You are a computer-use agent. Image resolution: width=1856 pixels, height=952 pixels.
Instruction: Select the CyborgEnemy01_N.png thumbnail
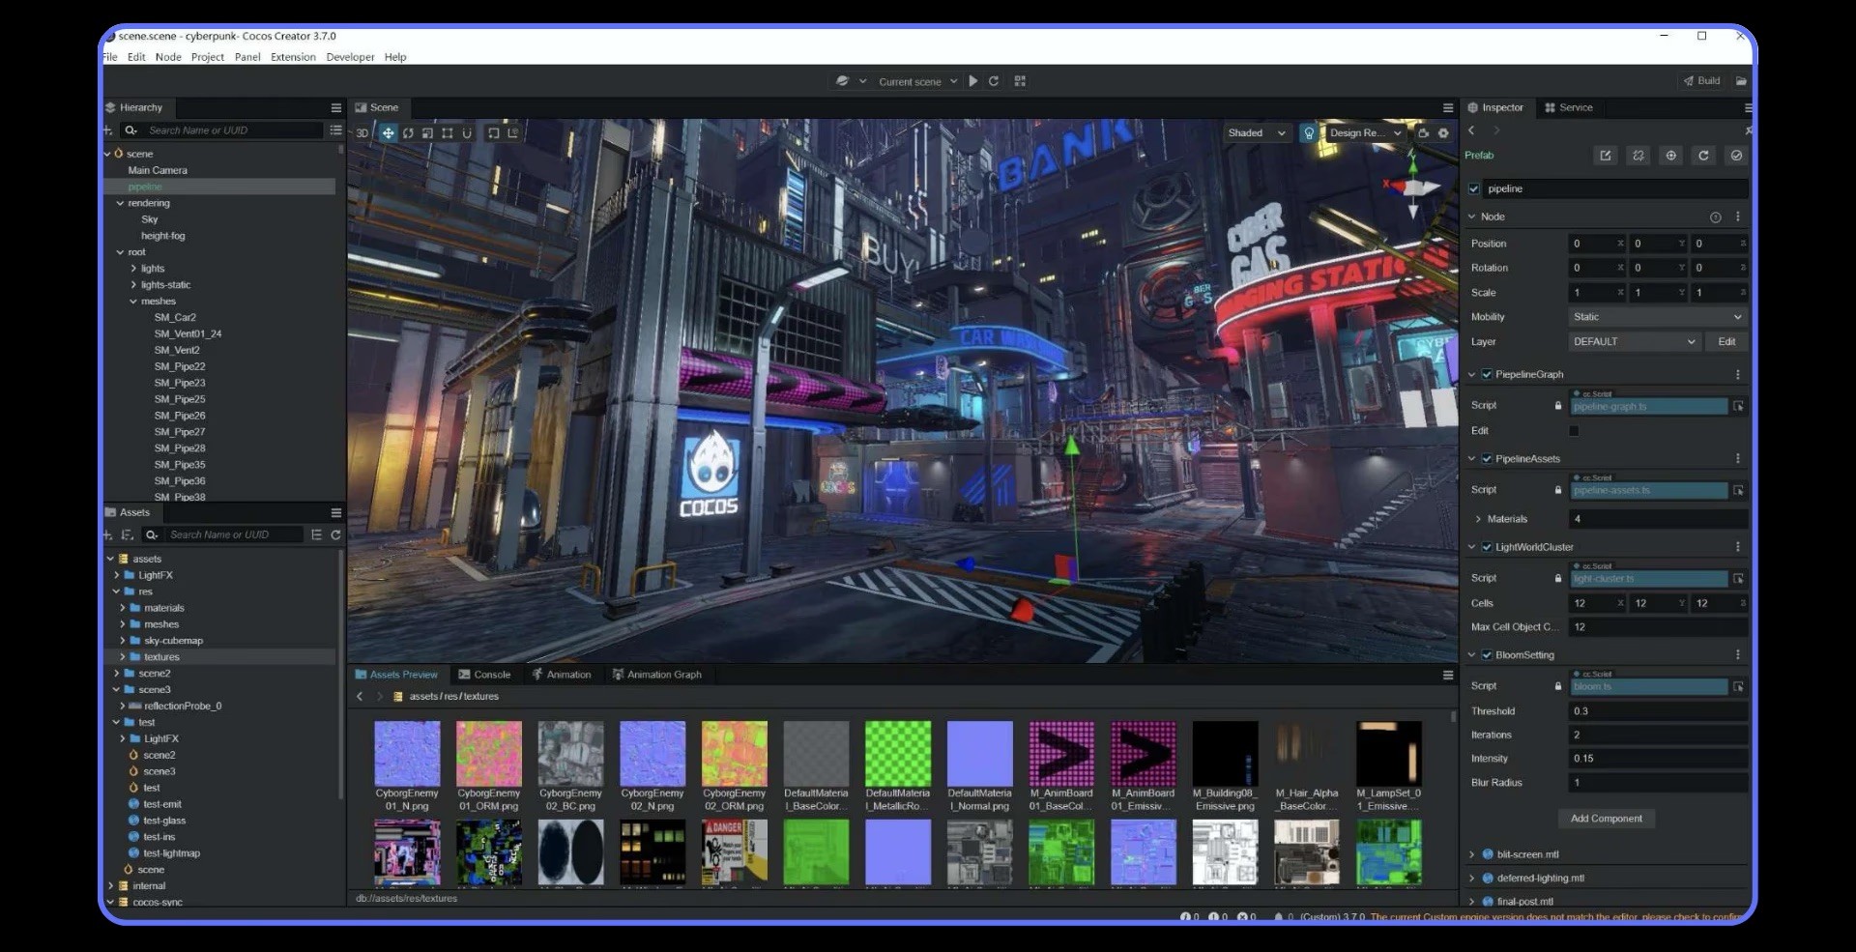click(407, 754)
